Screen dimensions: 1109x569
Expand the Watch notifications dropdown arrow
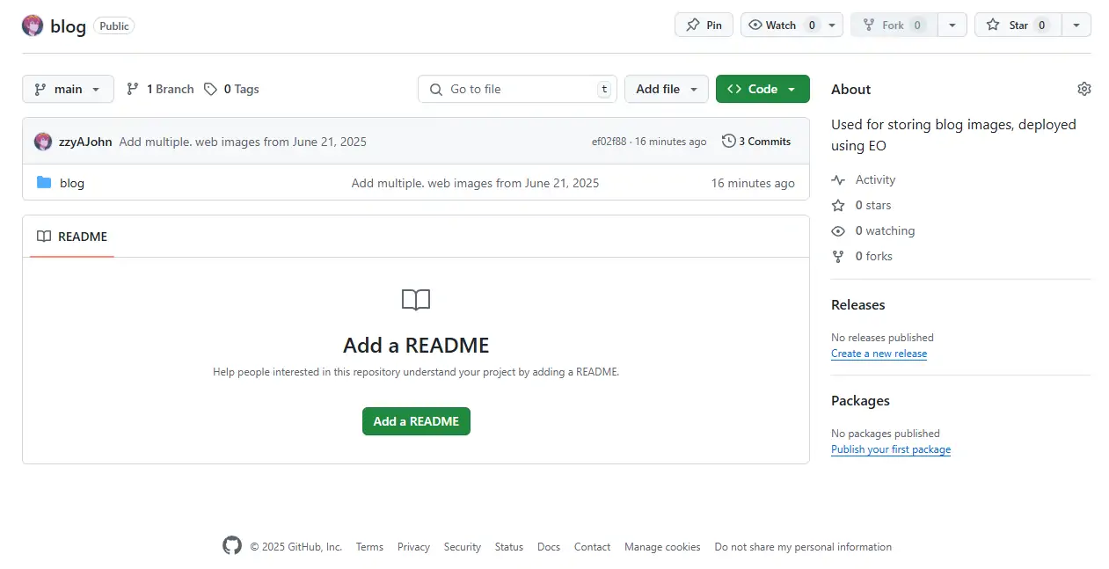pos(832,25)
